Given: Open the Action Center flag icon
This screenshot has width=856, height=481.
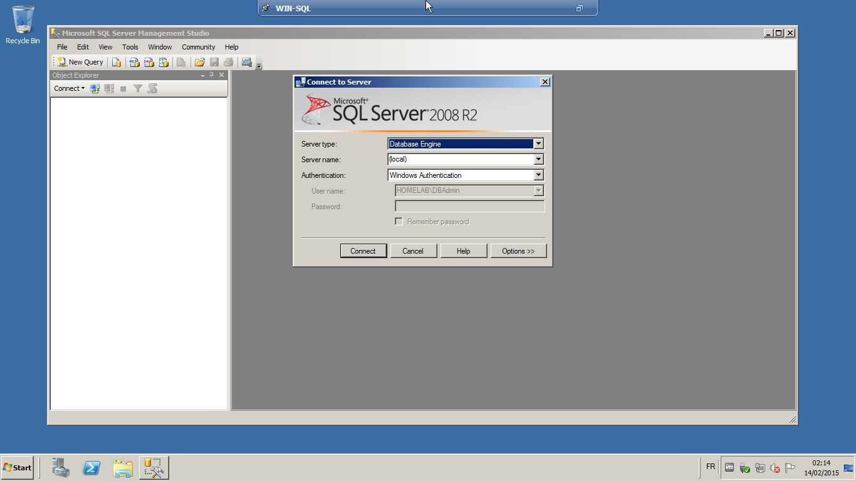Looking at the screenshot, I should (x=790, y=468).
